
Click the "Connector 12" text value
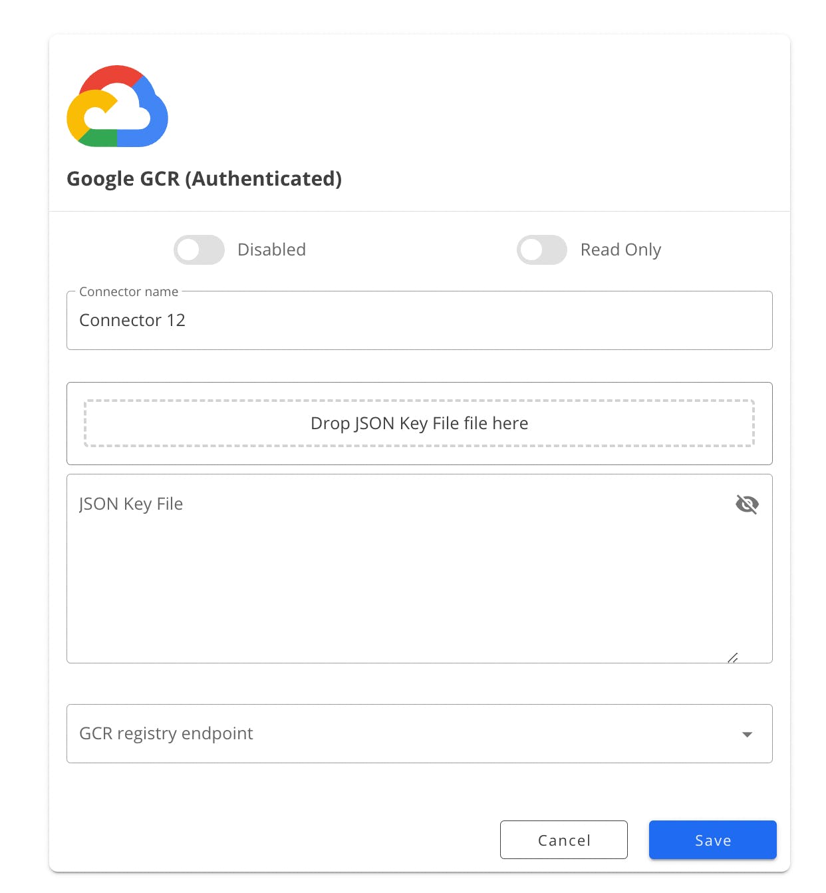click(x=132, y=320)
